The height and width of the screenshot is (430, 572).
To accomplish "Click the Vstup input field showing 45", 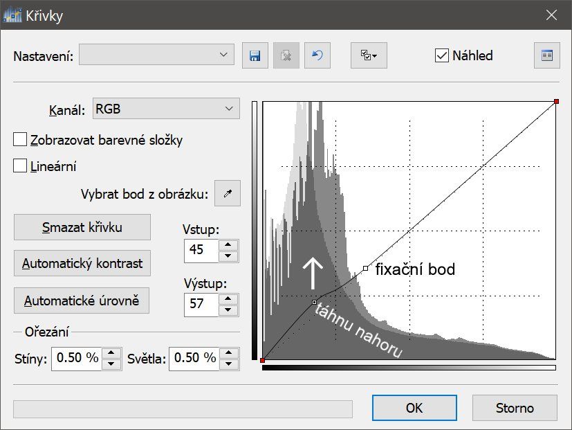I will point(201,251).
